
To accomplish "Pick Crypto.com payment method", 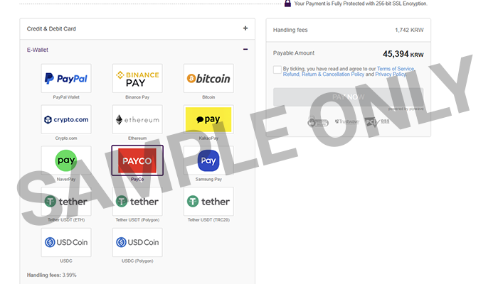I will pyautogui.click(x=66, y=119).
